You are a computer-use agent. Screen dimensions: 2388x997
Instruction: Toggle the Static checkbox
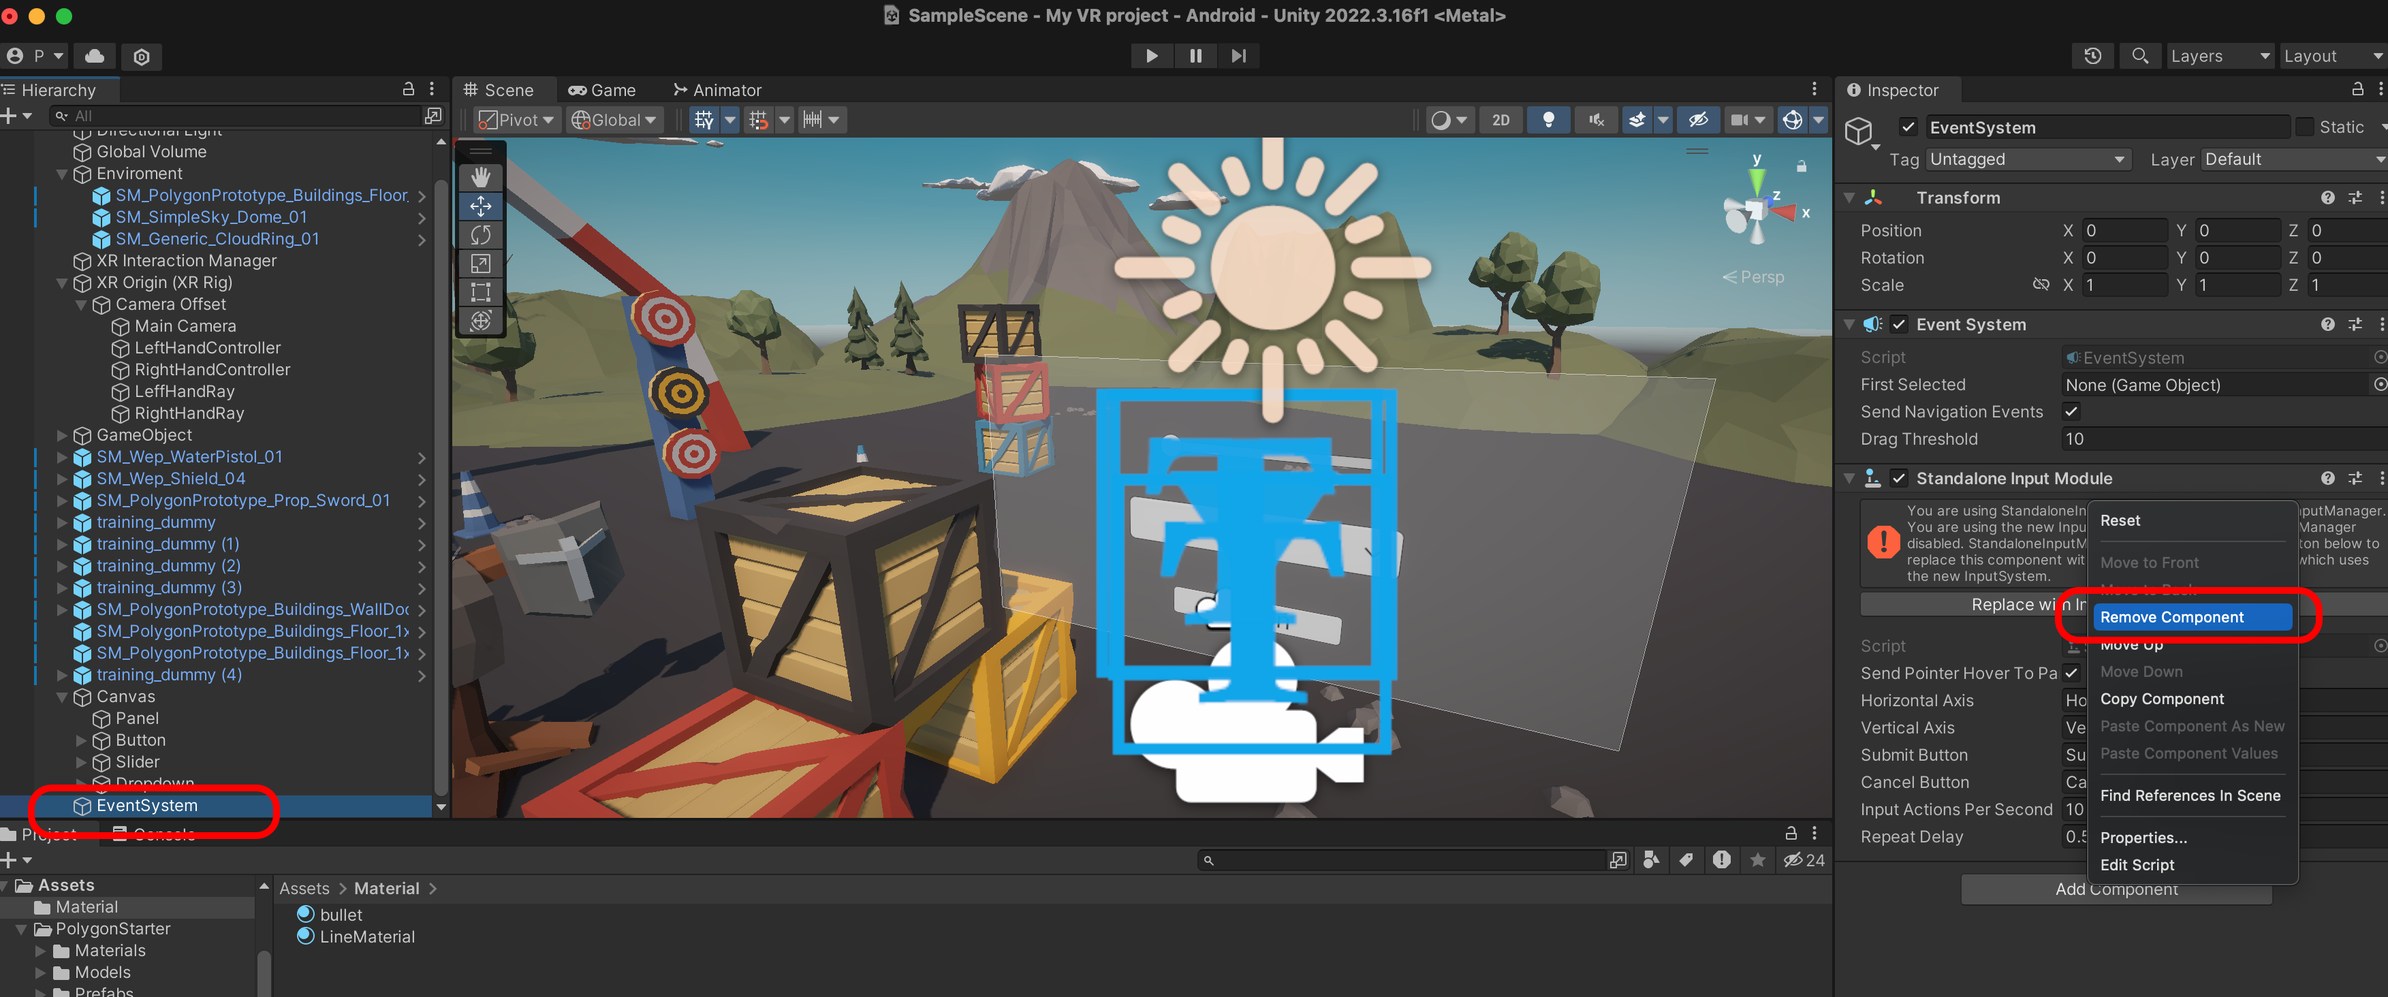click(2305, 127)
